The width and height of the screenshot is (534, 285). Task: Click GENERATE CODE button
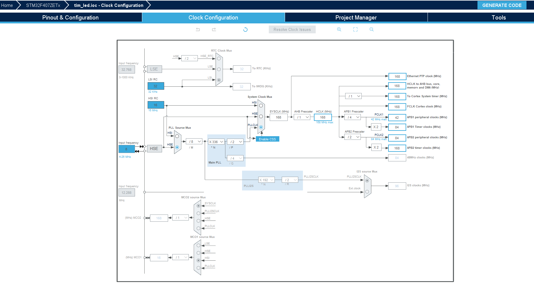pyautogui.click(x=502, y=5)
